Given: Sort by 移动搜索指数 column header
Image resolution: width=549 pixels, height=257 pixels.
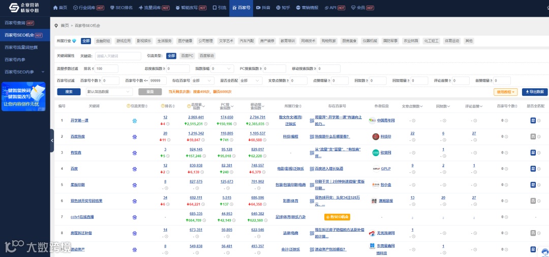Looking at the screenshot, I should (x=257, y=106).
